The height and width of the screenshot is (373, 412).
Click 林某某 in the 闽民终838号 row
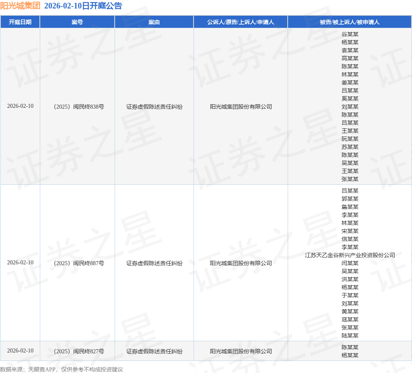point(350,74)
